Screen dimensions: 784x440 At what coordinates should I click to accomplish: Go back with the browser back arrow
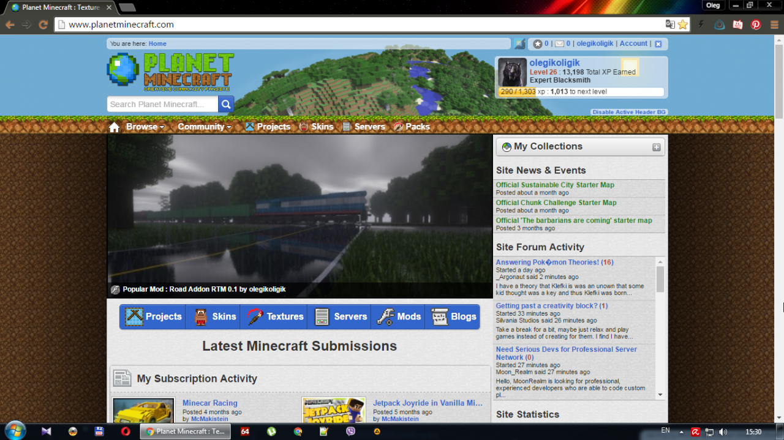click(x=10, y=24)
